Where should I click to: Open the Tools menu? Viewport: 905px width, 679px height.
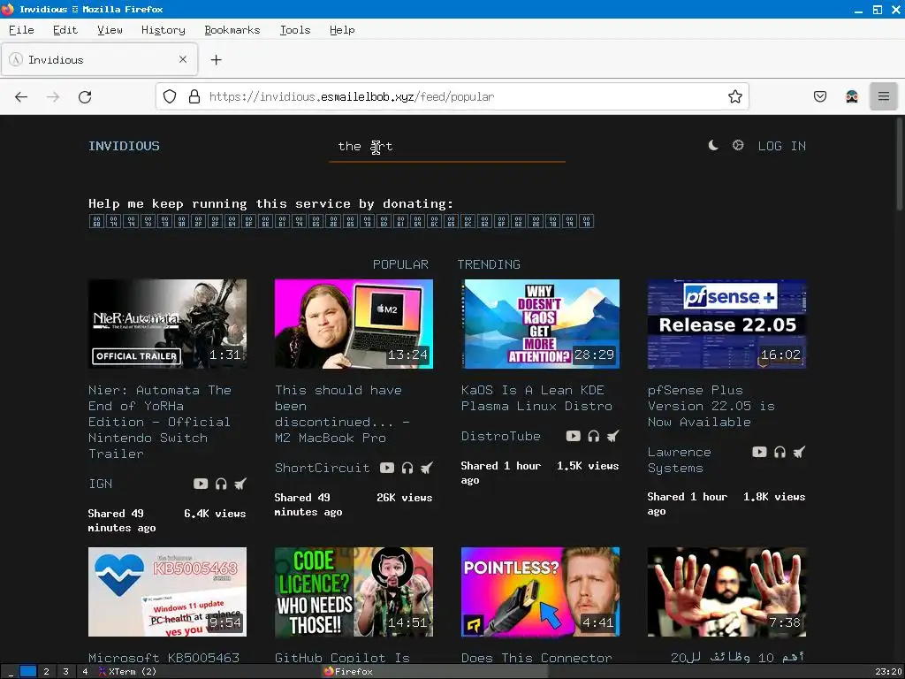point(295,30)
